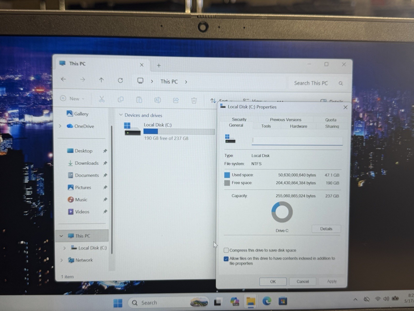Open Microsoft 365 Copilot taskbar icon

[234, 301]
